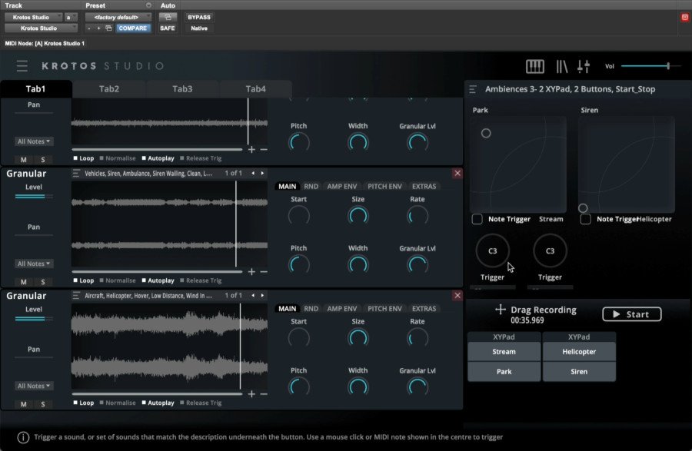Solo the Helicopter Granular layer
Image resolution: width=692 pixels, height=451 pixels.
[43, 404]
